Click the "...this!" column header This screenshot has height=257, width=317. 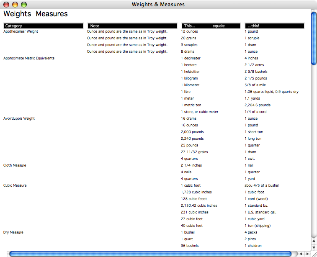click(x=274, y=26)
